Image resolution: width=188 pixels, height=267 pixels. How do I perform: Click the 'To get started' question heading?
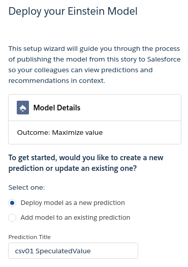[86, 163]
